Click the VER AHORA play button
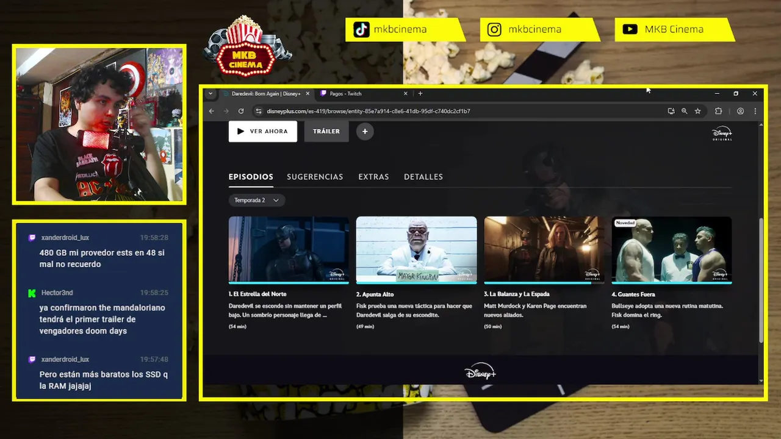Screen dimensions: 781x439 click(263, 131)
